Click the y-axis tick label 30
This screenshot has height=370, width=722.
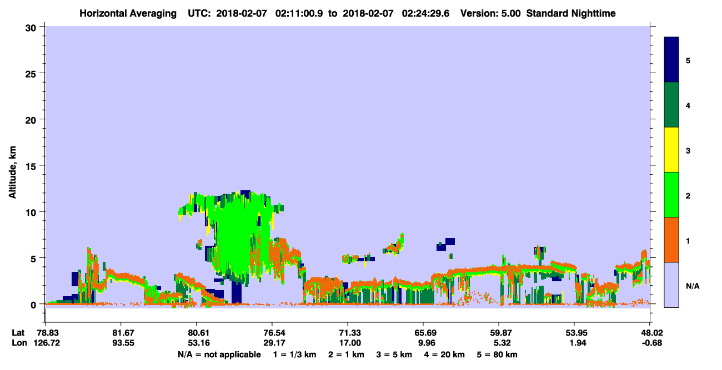[x=32, y=27]
